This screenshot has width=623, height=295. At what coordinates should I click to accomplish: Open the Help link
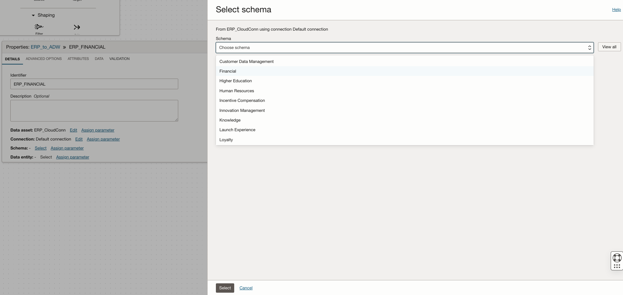coord(616,10)
